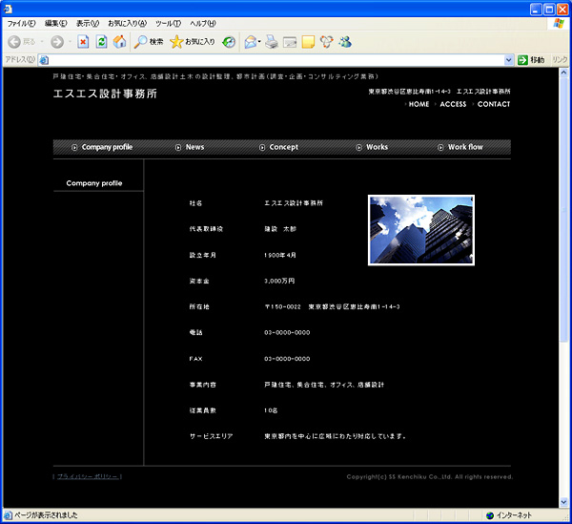Open the ツール(T) menu
The width and height of the screenshot is (572, 524).
pos(168,24)
